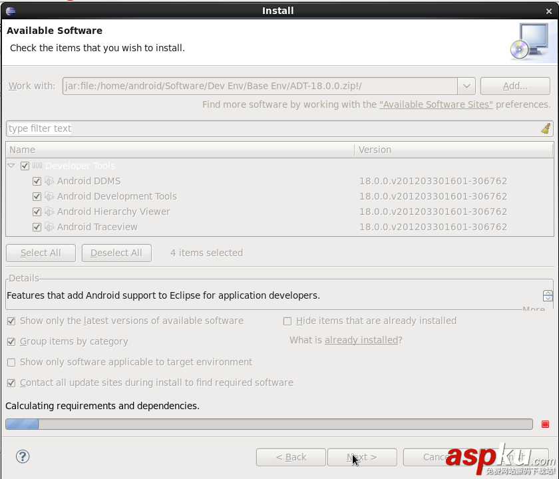Click the Developer Tools category icon
Image resolution: width=559 pixels, height=479 pixels.
tap(37, 166)
